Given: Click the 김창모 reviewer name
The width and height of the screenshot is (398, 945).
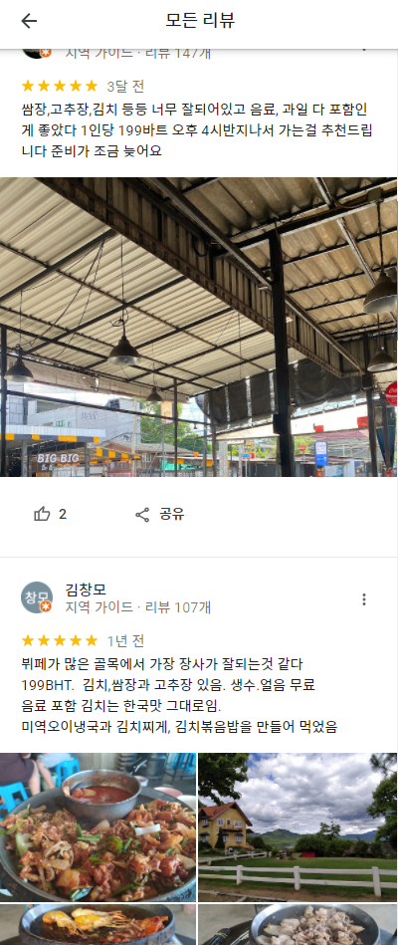Looking at the screenshot, I should click(86, 589).
